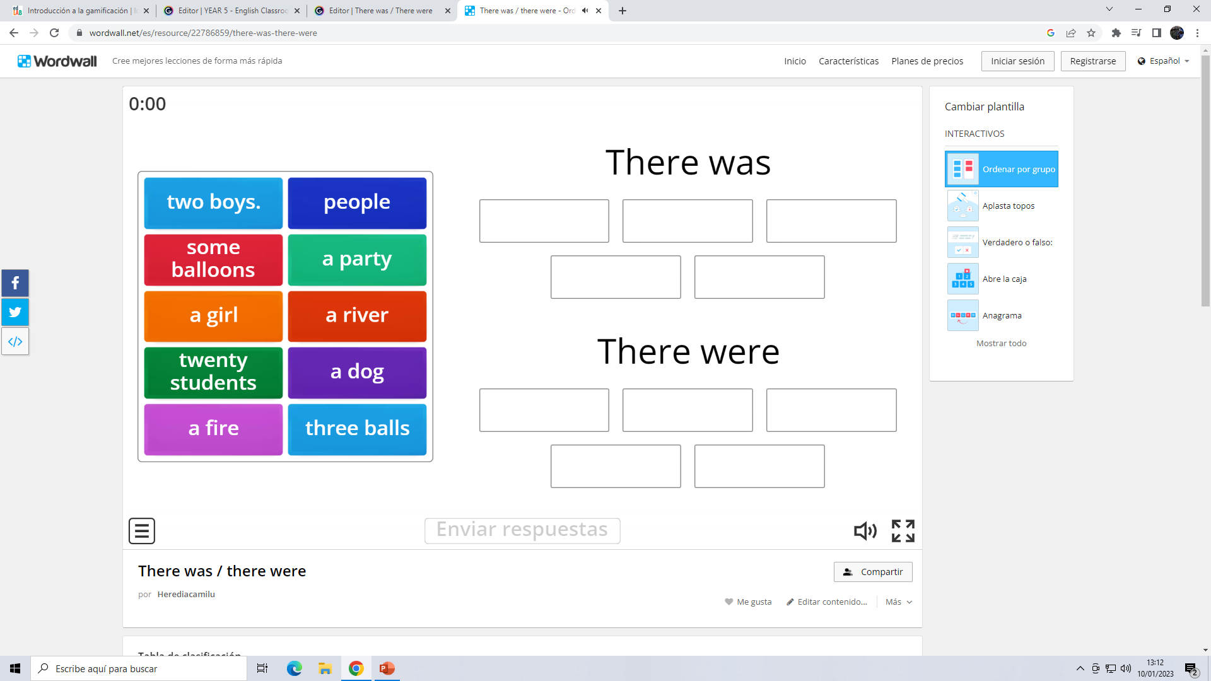Open the embed code panel
This screenshot has width=1211, height=681.
(15, 340)
